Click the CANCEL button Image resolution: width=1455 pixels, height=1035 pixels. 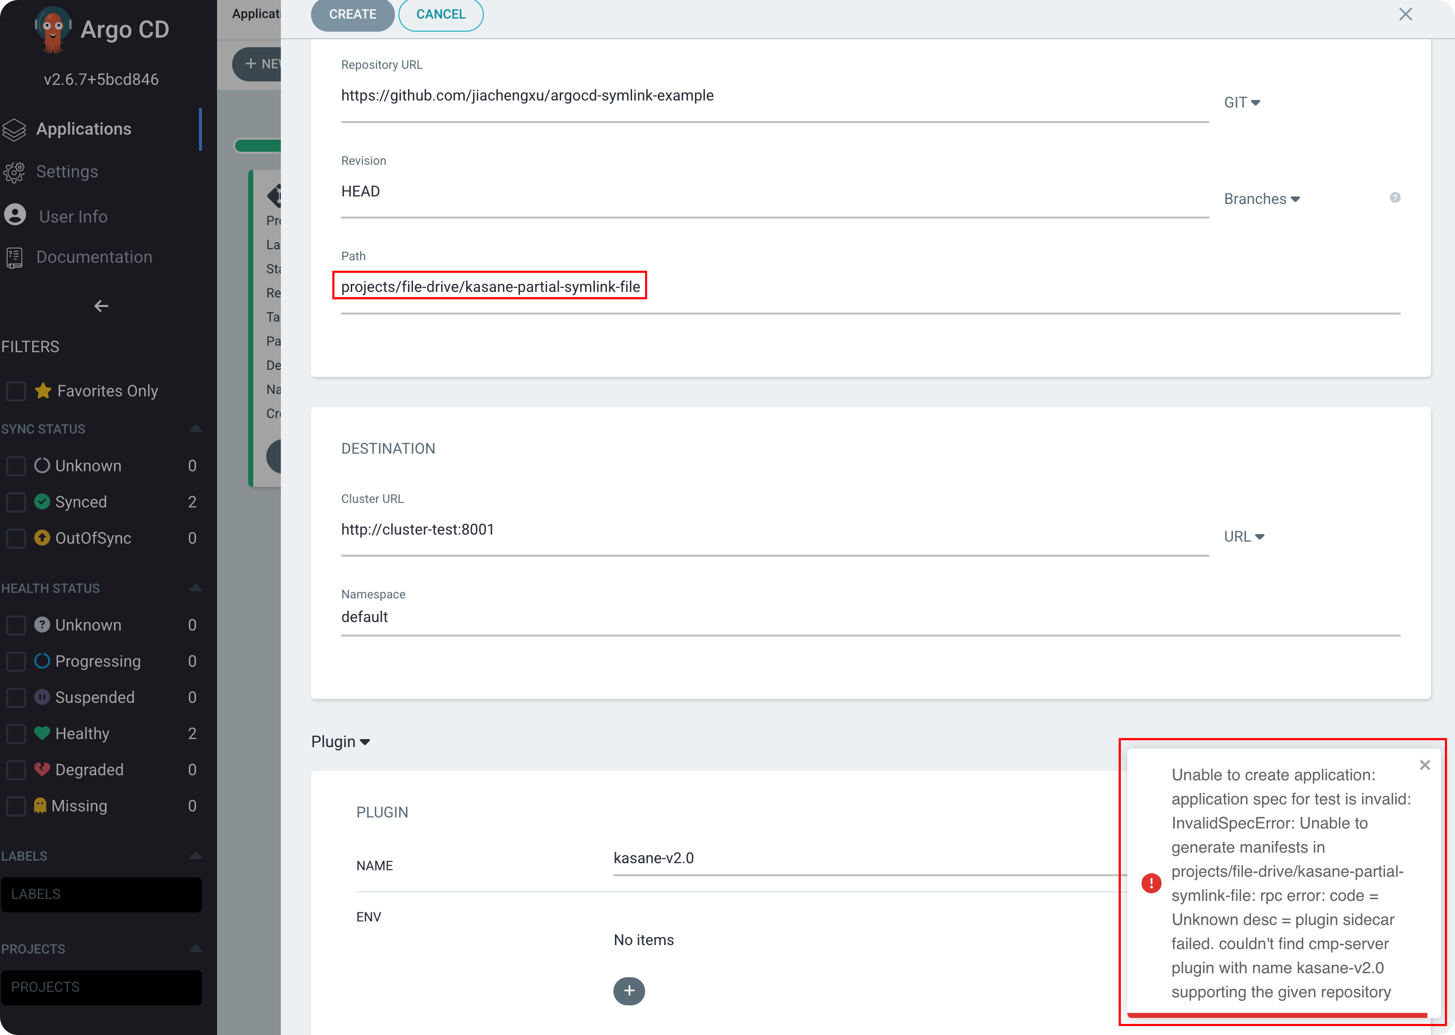point(441,14)
